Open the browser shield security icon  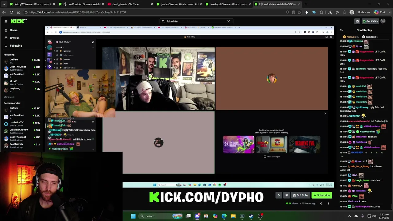344,12
